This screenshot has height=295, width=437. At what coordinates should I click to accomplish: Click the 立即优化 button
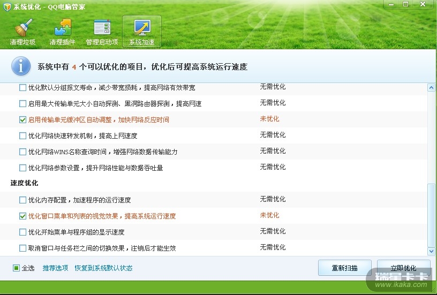(403, 268)
